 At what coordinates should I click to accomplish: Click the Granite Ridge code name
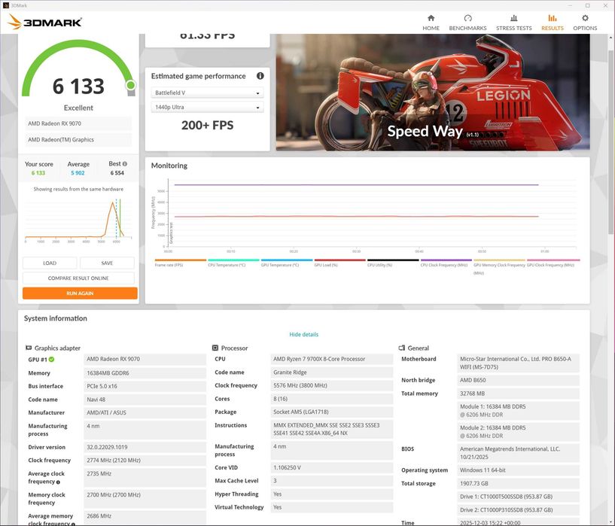[332, 372]
